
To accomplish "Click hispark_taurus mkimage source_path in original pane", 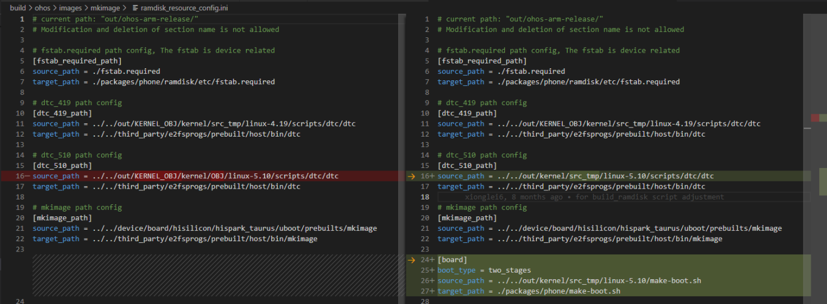I will [205, 228].
